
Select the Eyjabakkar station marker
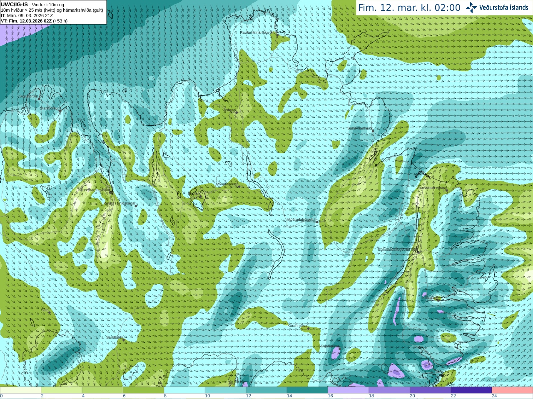339,349
